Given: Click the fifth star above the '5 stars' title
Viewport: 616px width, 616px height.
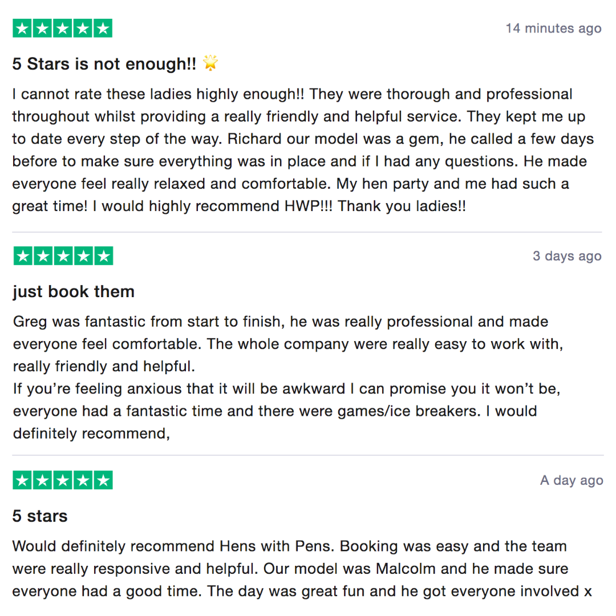Looking at the screenshot, I should pyautogui.click(x=103, y=480).
